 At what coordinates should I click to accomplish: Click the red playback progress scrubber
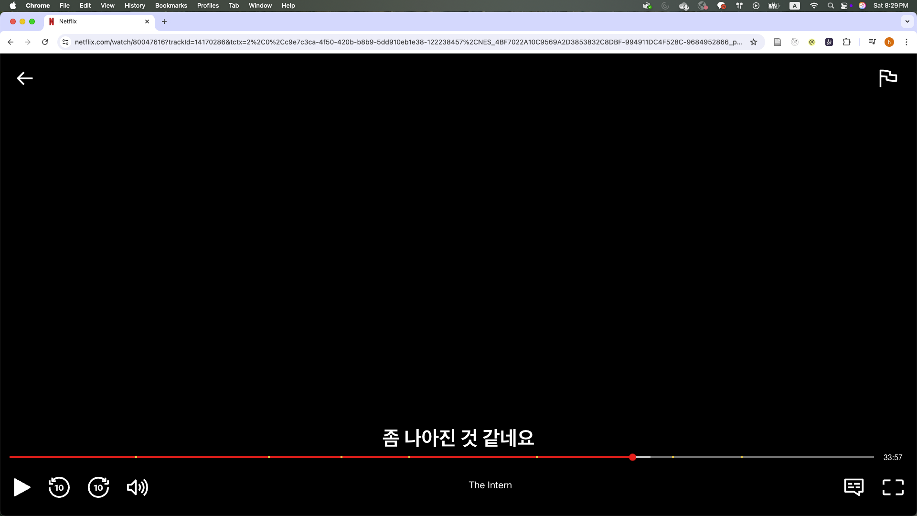coord(632,457)
